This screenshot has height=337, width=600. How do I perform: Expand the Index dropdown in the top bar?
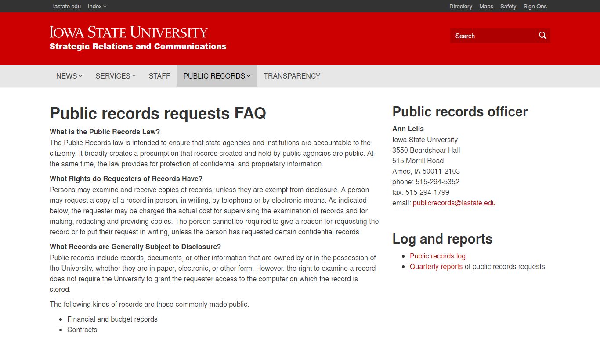tap(97, 6)
